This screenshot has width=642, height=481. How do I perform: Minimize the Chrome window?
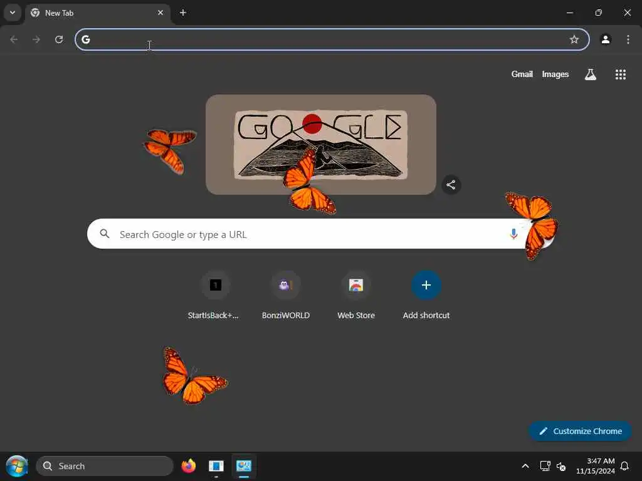coord(569,13)
